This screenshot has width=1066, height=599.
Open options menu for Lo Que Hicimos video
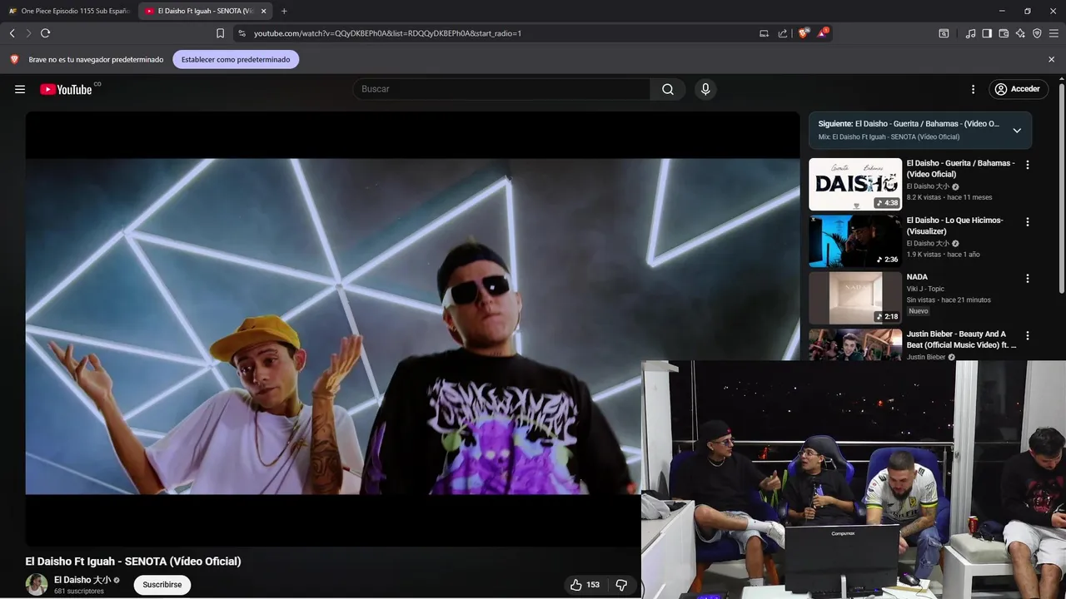coord(1028,222)
